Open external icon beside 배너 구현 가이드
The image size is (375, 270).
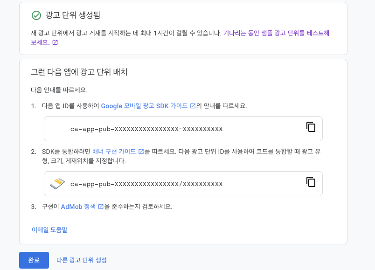(x=141, y=152)
